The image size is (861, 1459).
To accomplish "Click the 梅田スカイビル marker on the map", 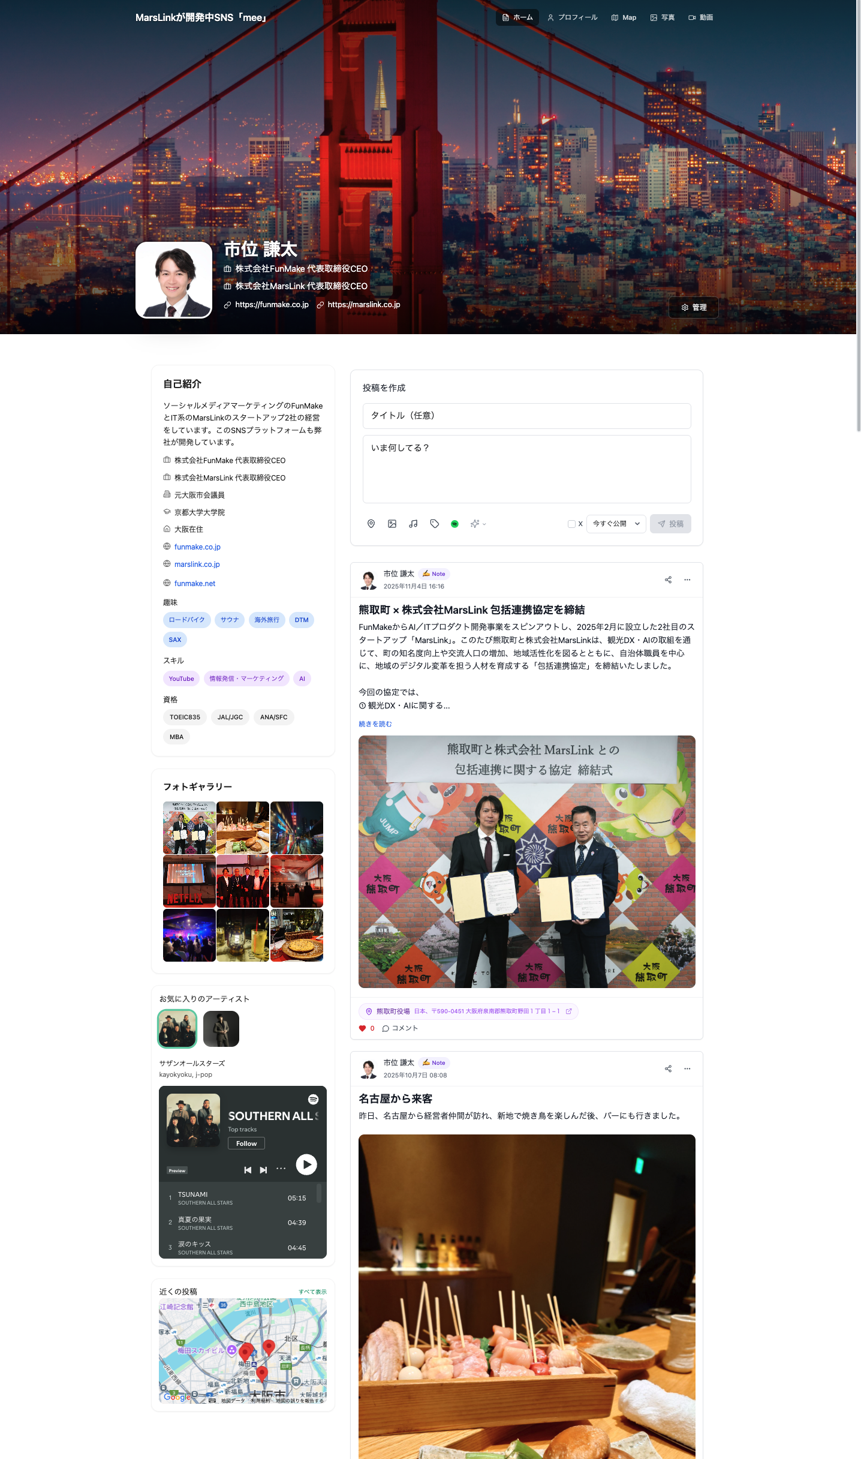I will [231, 1350].
